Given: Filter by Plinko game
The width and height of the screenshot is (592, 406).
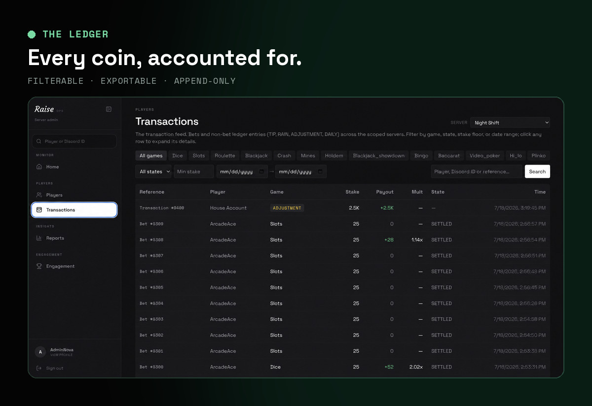Looking at the screenshot, I should (539, 156).
